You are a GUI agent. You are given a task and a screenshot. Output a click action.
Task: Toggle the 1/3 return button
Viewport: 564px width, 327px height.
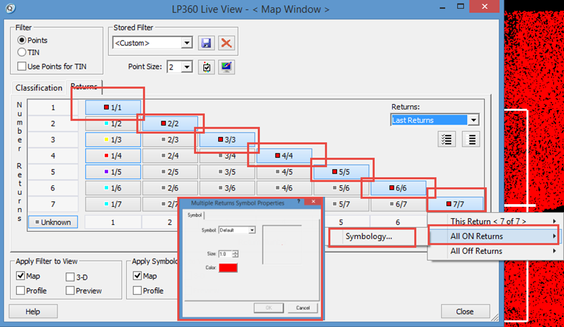(113, 140)
